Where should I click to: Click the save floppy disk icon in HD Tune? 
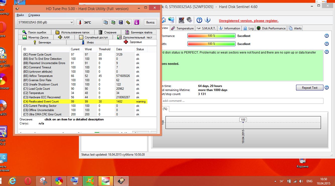(x=121, y=22)
